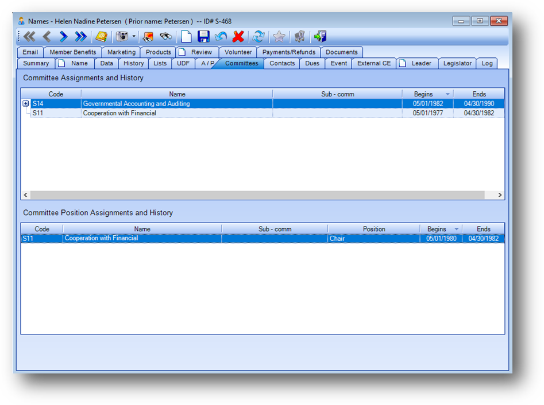Open the Contacts tab
This screenshot has height=405, width=544.
point(282,63)
